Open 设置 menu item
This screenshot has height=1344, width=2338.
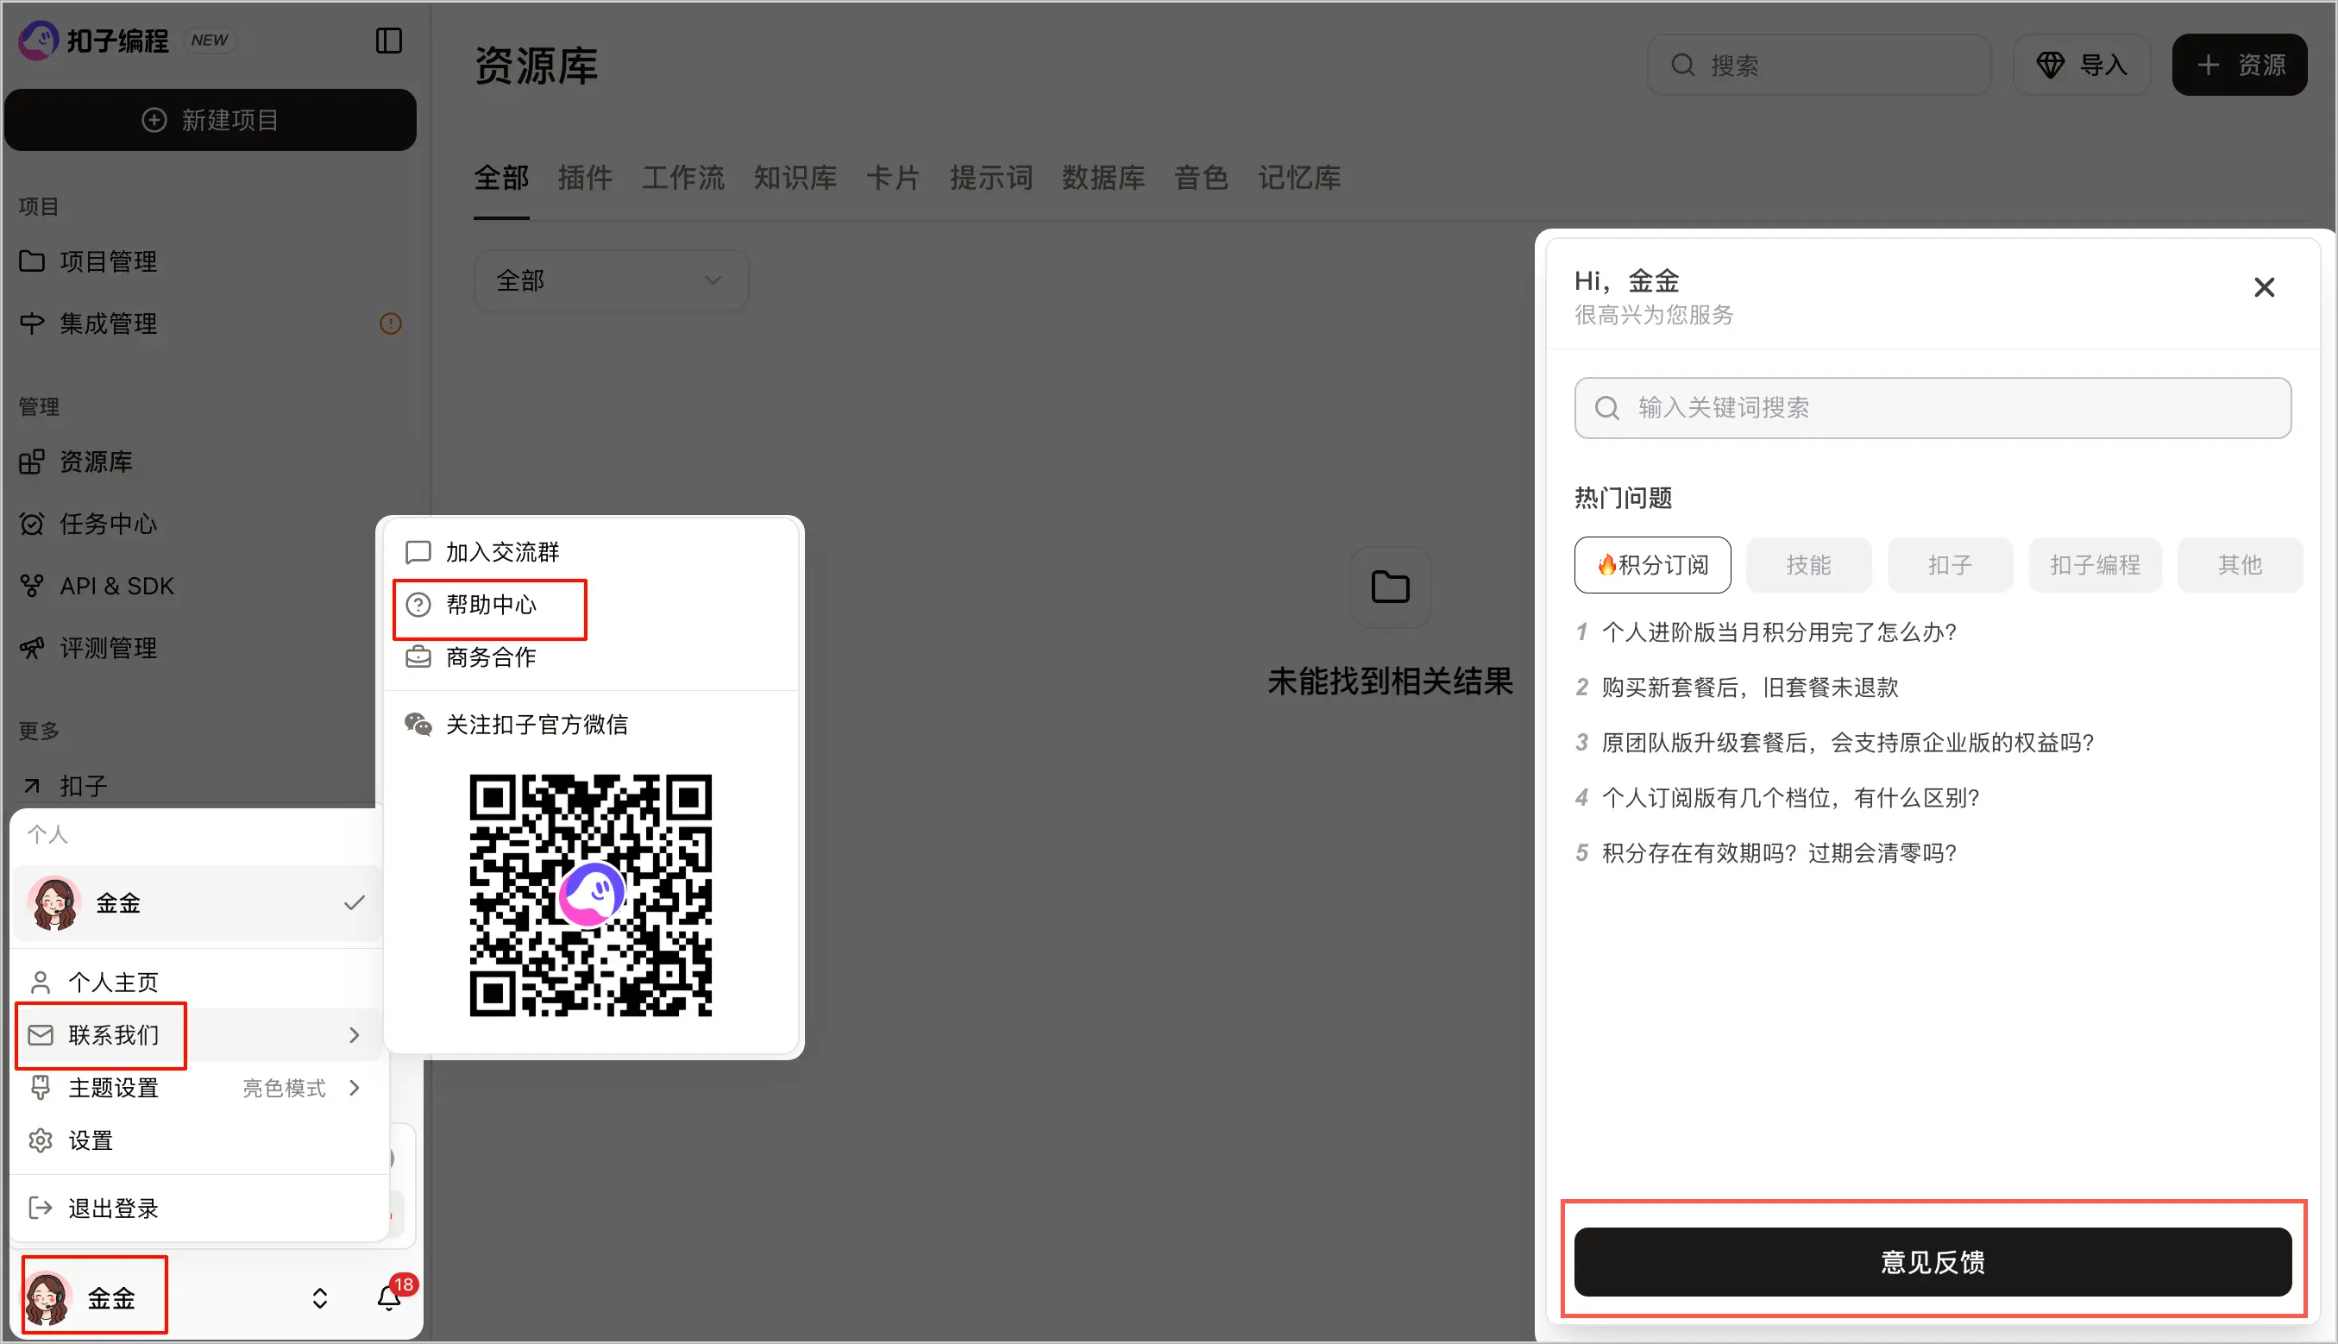point(197,1140)
